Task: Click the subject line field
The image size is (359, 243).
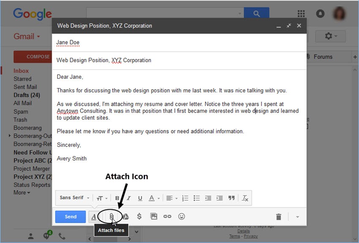Action: coord(179,61)
